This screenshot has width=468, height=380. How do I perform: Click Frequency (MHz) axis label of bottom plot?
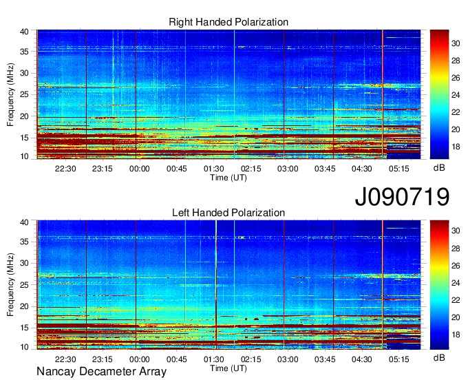(x=10, y=285)
